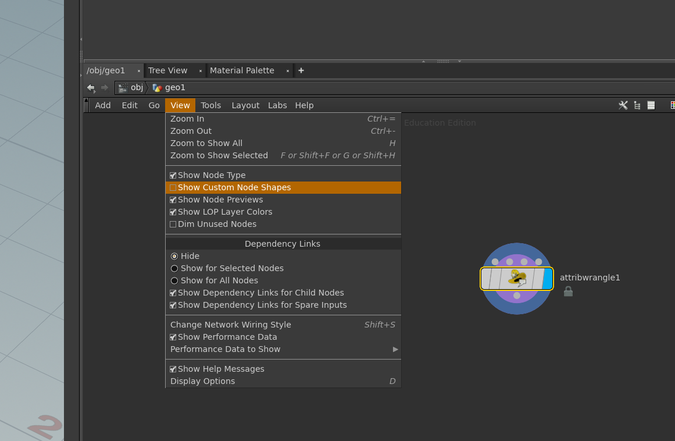Screen dimensions: 675x441
Task: Click the lock icon below attribwrangle1
Action: [x=568, y=291]
